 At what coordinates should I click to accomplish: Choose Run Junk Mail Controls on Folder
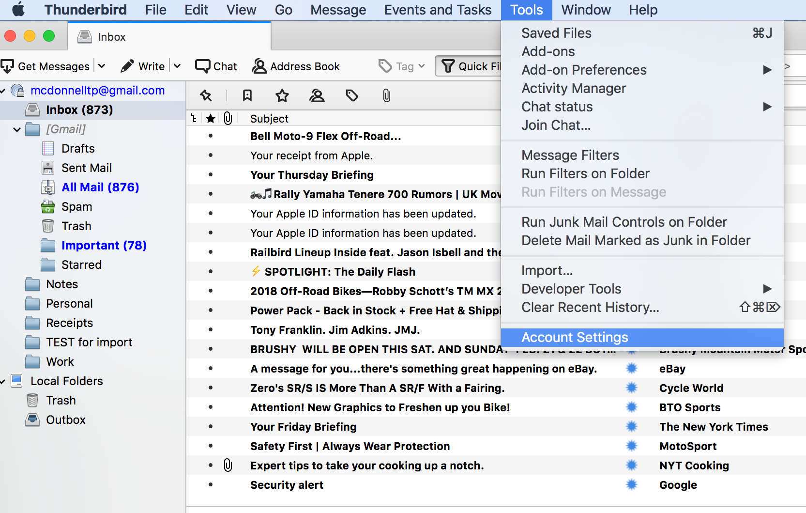642,222
